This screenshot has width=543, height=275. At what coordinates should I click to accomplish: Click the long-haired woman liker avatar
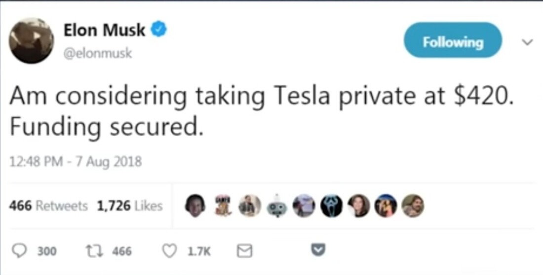pos(358,206)
